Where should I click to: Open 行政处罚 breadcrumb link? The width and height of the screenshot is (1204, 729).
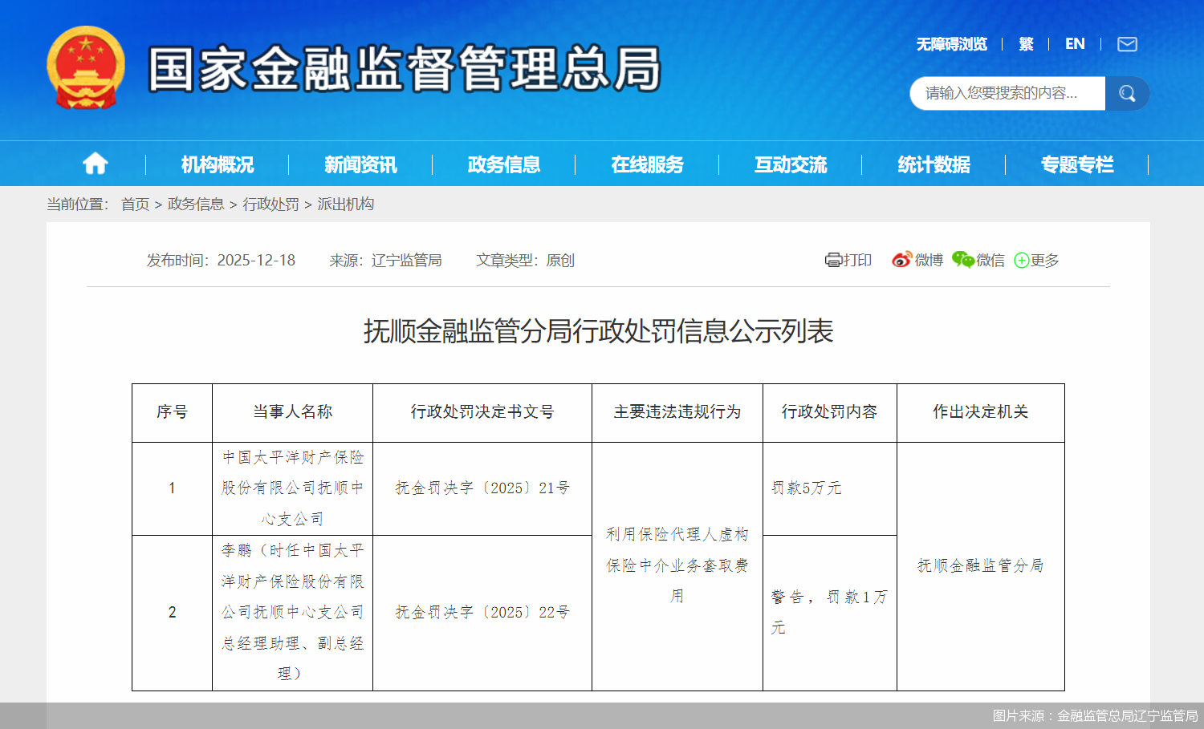click(x=270, y=205)
